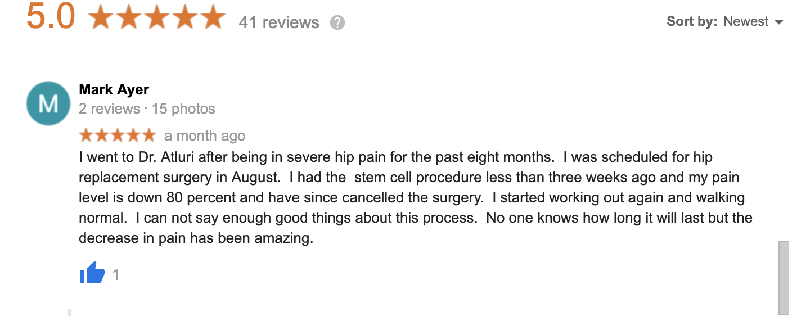The image size is (810, 316).
Task: Click the first star of the overall 5.0 rating
Action: (101, 17)
